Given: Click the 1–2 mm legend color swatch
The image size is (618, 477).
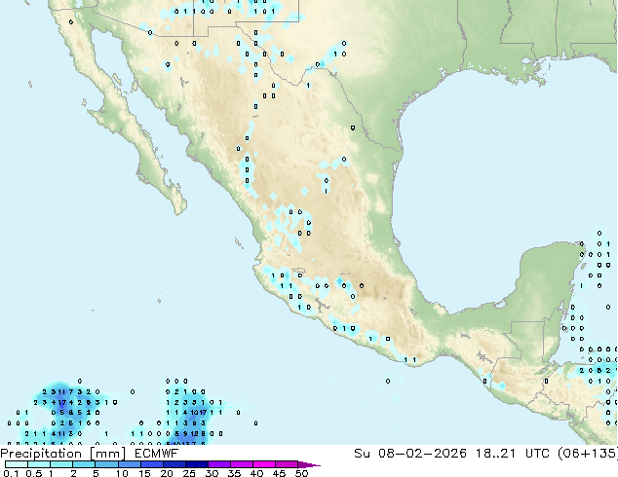Looking at the screenshot, I should (x=61, y=464).
